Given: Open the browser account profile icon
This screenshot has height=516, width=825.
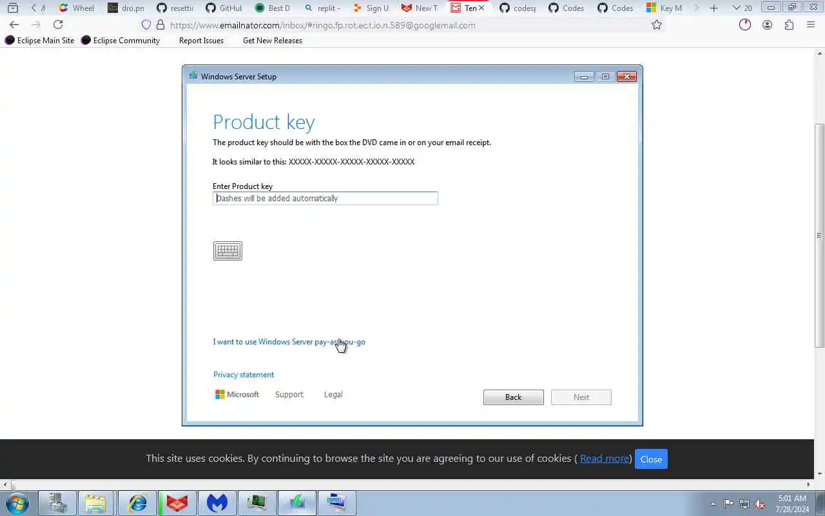Looking at the screenshot, I should click(x=767, y=25).
